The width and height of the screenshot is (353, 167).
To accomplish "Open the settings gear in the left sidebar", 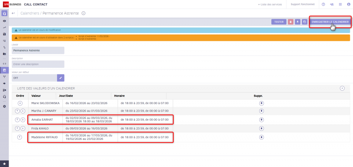I will [x=4, y=106].
